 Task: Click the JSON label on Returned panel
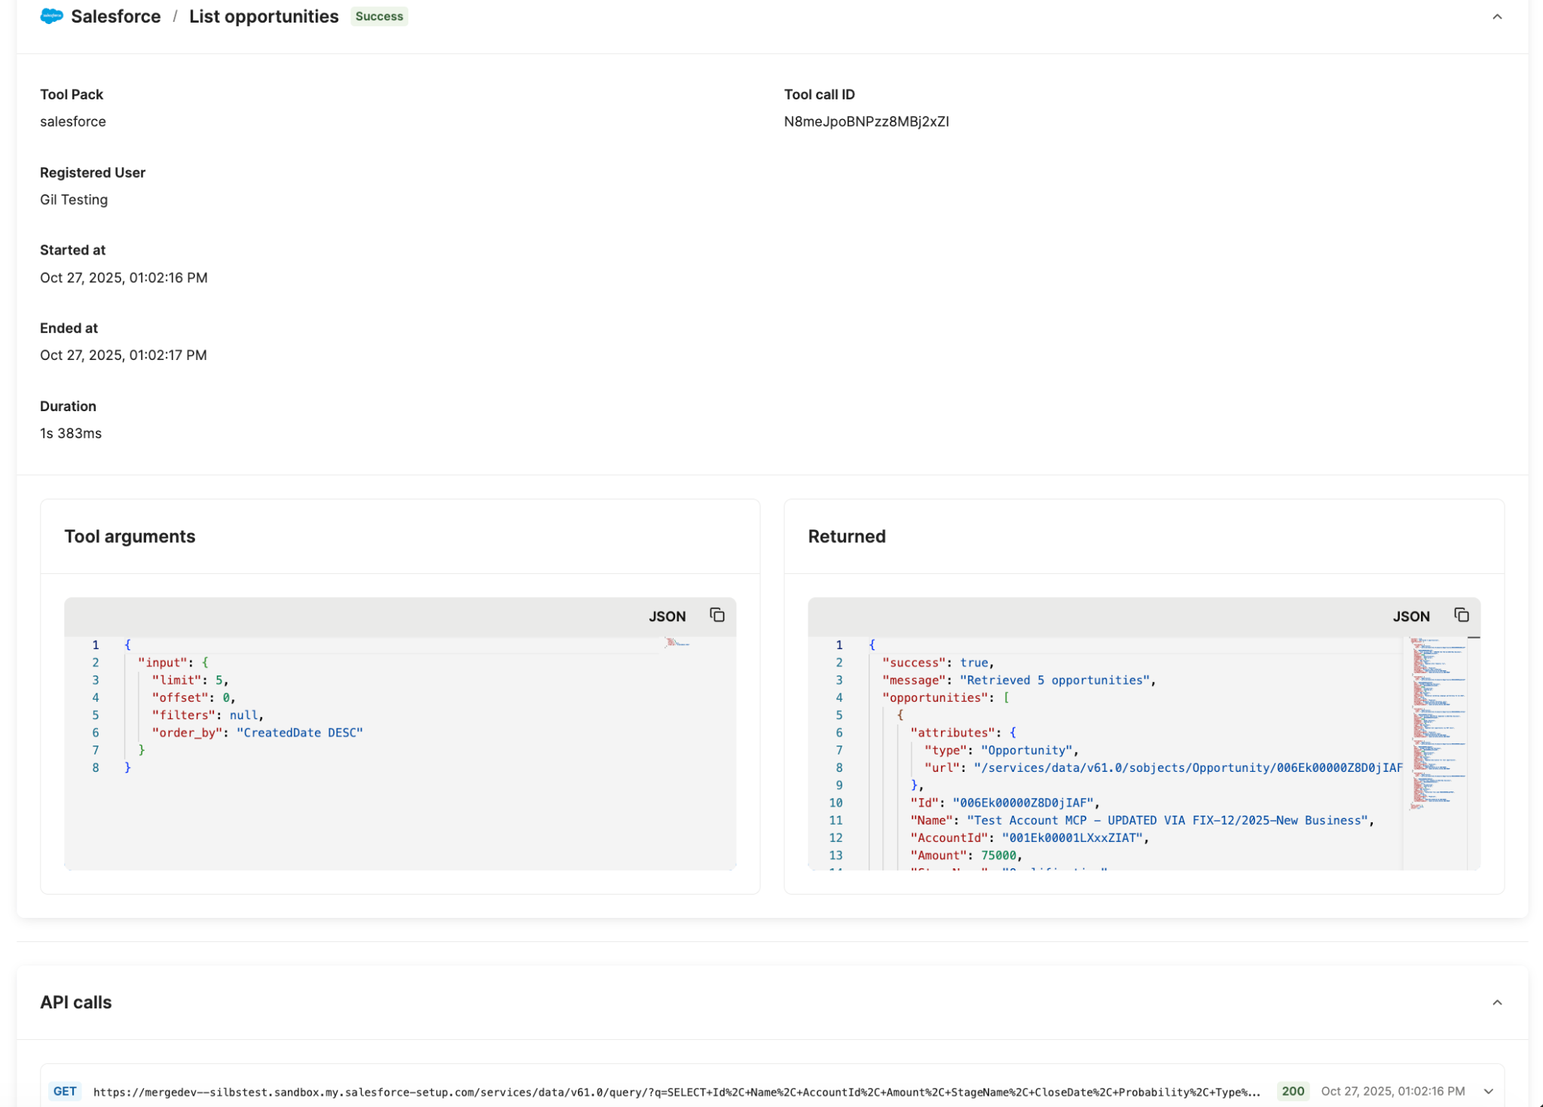[1411, 616]
